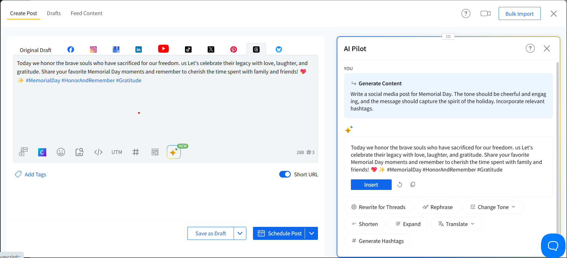
Task: Click the Schedule Post button
Action: point(279,234)
